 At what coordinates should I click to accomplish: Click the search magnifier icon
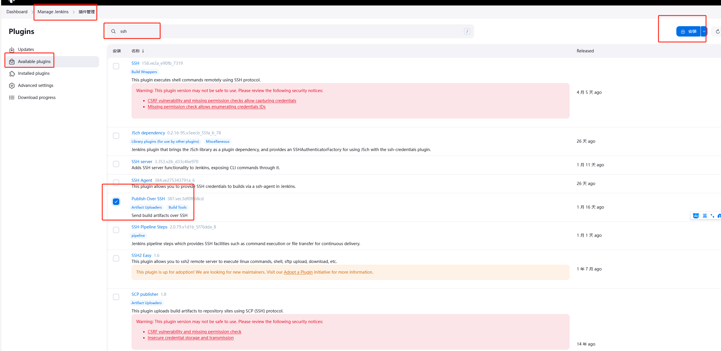click(113, 31)
